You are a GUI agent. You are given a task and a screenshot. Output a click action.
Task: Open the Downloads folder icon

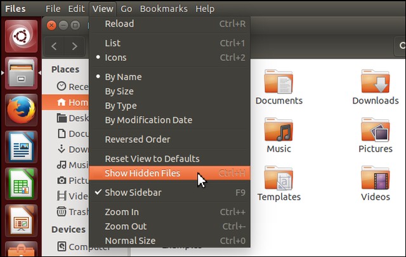376,82
